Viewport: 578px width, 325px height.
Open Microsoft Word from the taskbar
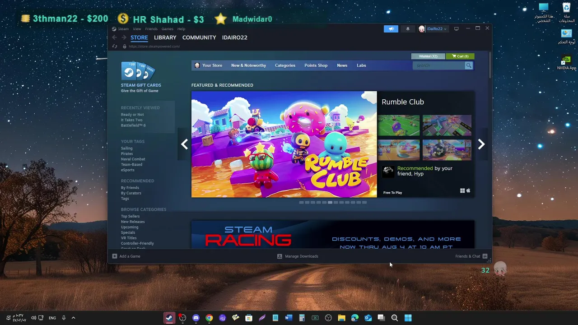click(289, 318)
